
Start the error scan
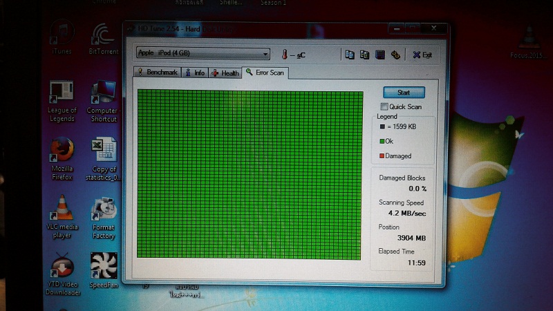(x=404, y=93)
